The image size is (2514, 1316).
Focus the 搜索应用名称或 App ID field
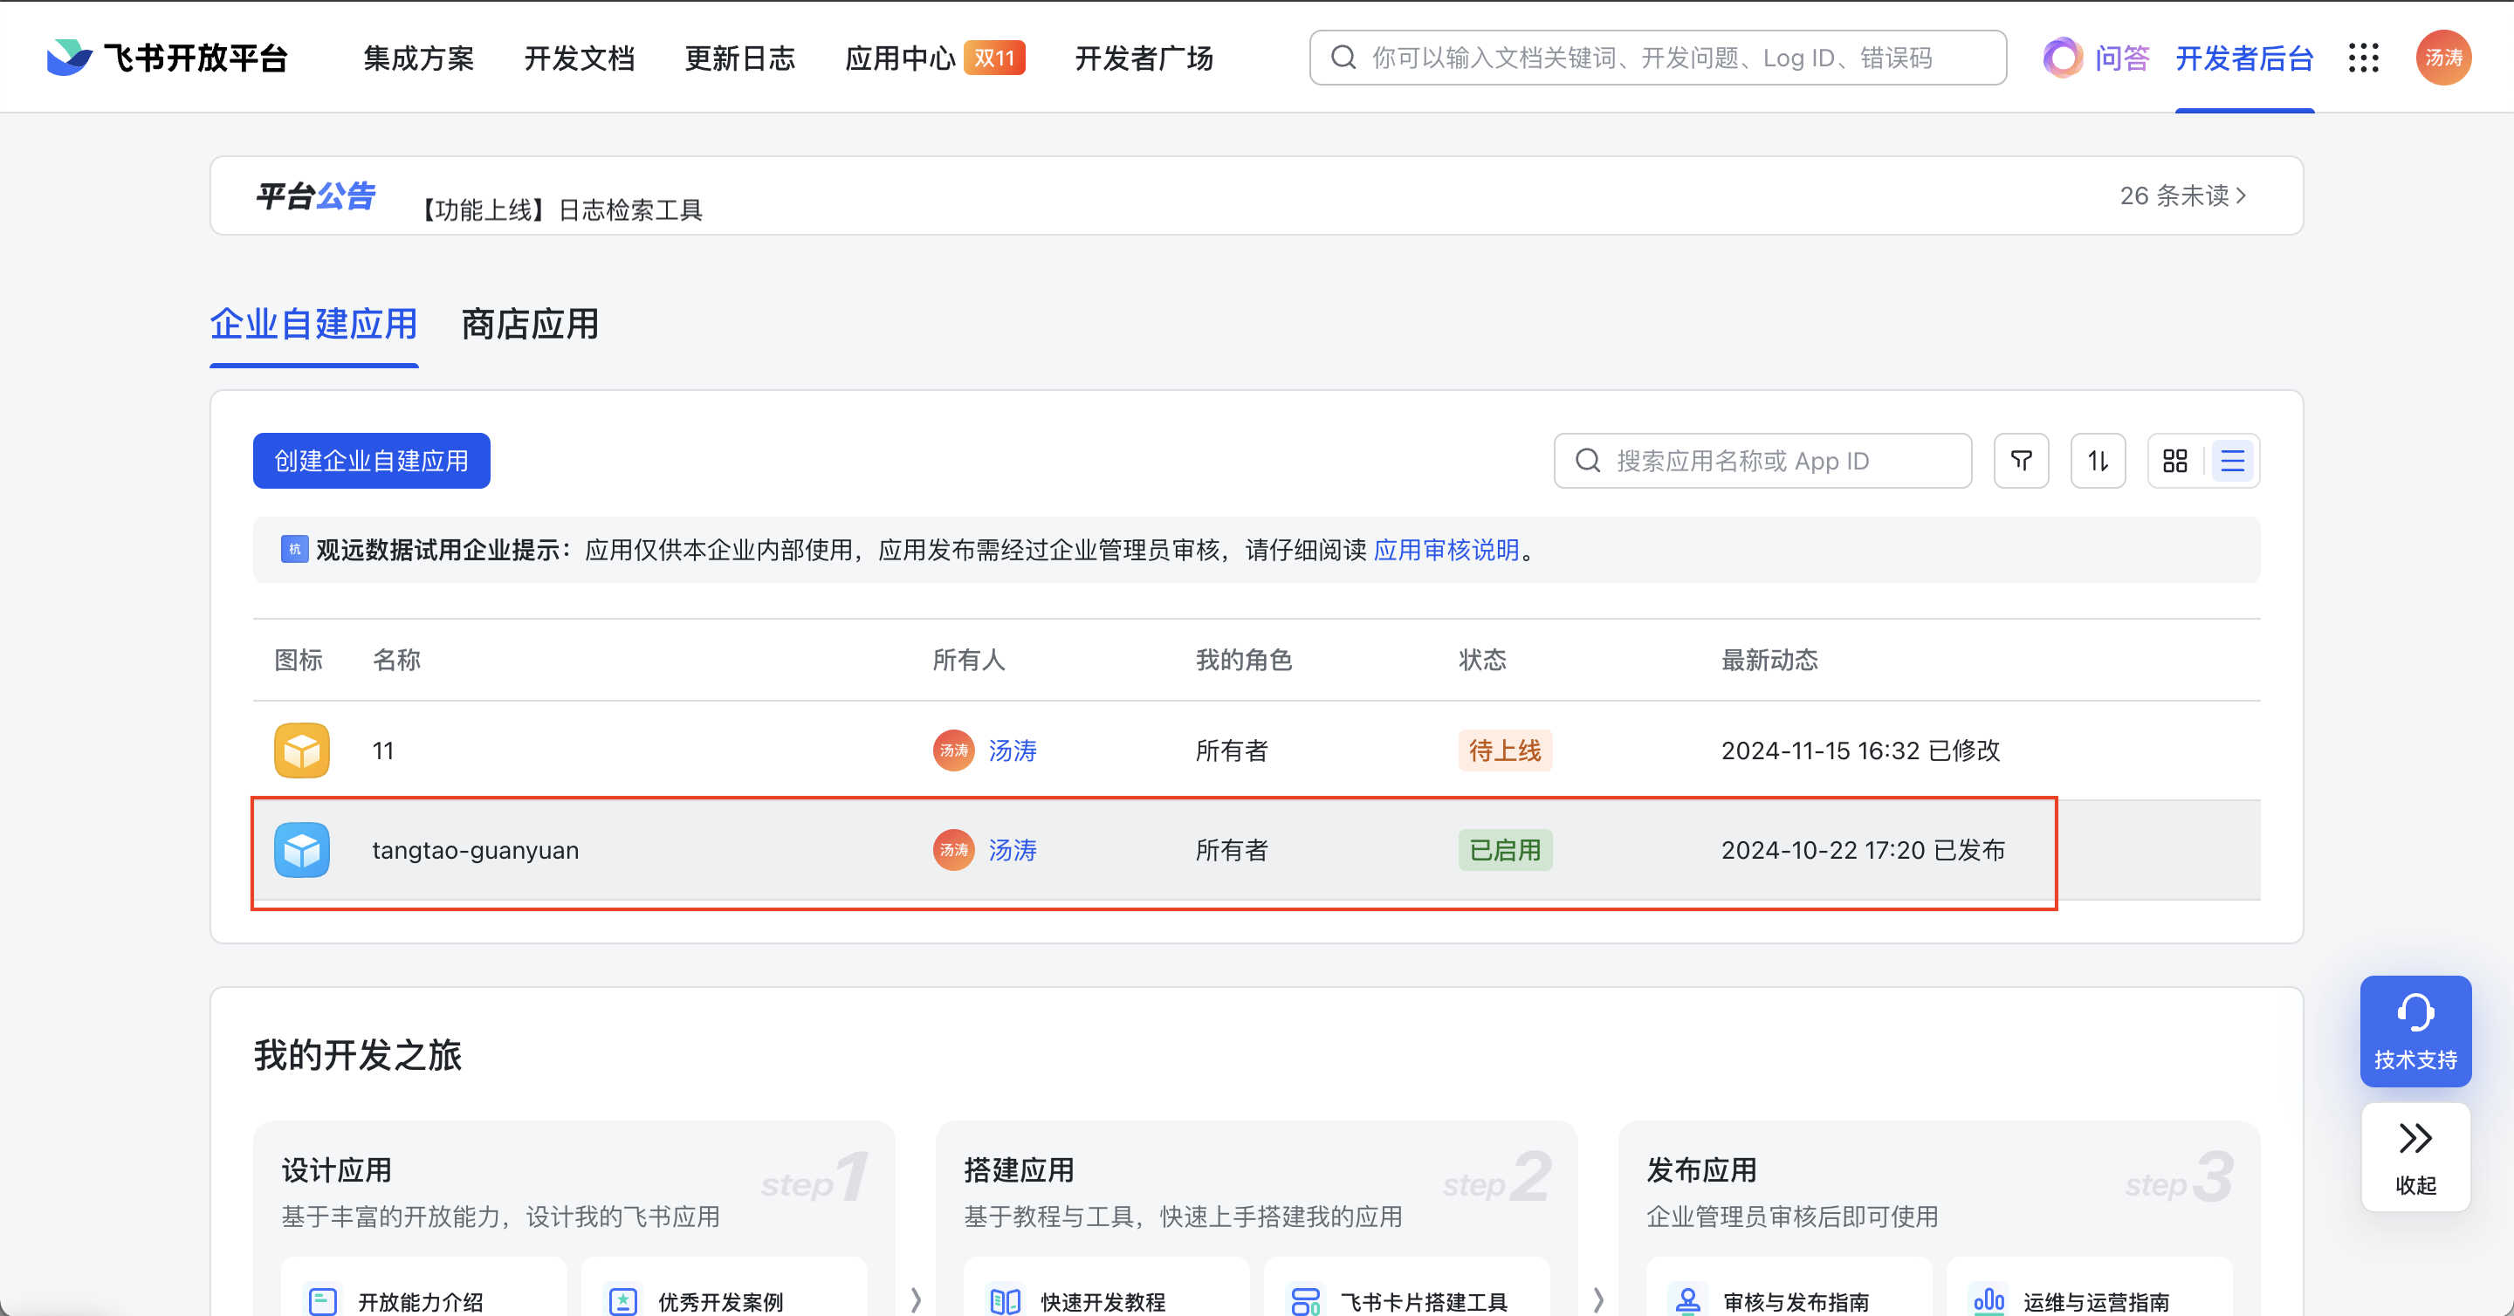coord(1762,461)
